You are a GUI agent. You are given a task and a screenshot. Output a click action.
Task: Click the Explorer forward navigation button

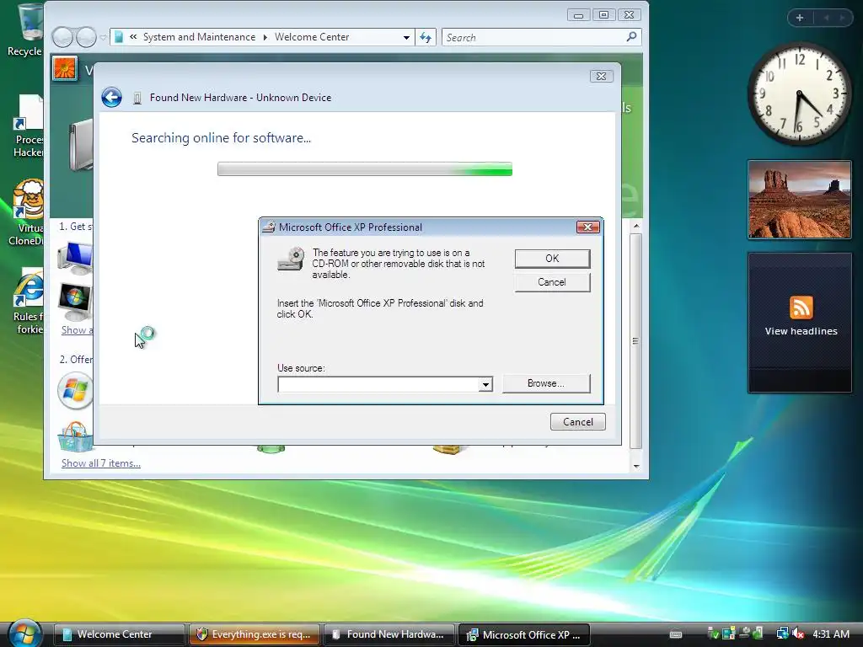(x=87, y=37)
